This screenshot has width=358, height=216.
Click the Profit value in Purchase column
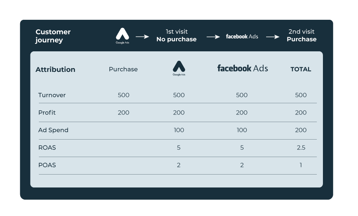pos(124,113)
